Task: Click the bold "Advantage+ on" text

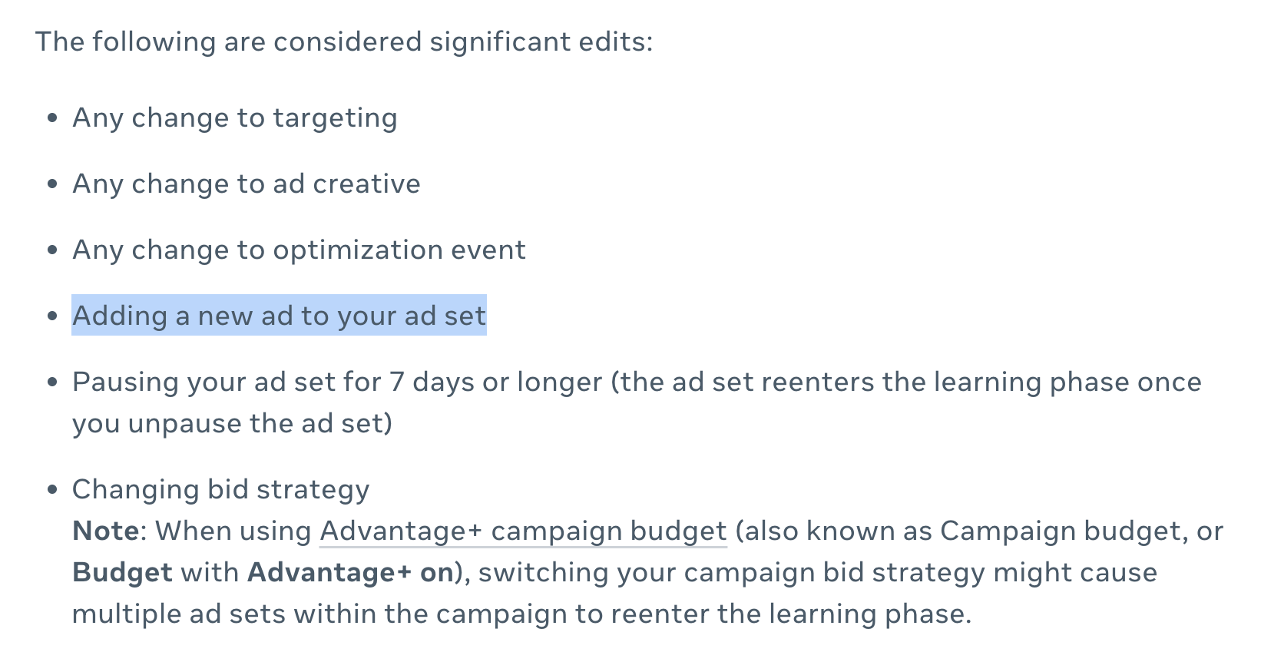Action: (350, 573)
